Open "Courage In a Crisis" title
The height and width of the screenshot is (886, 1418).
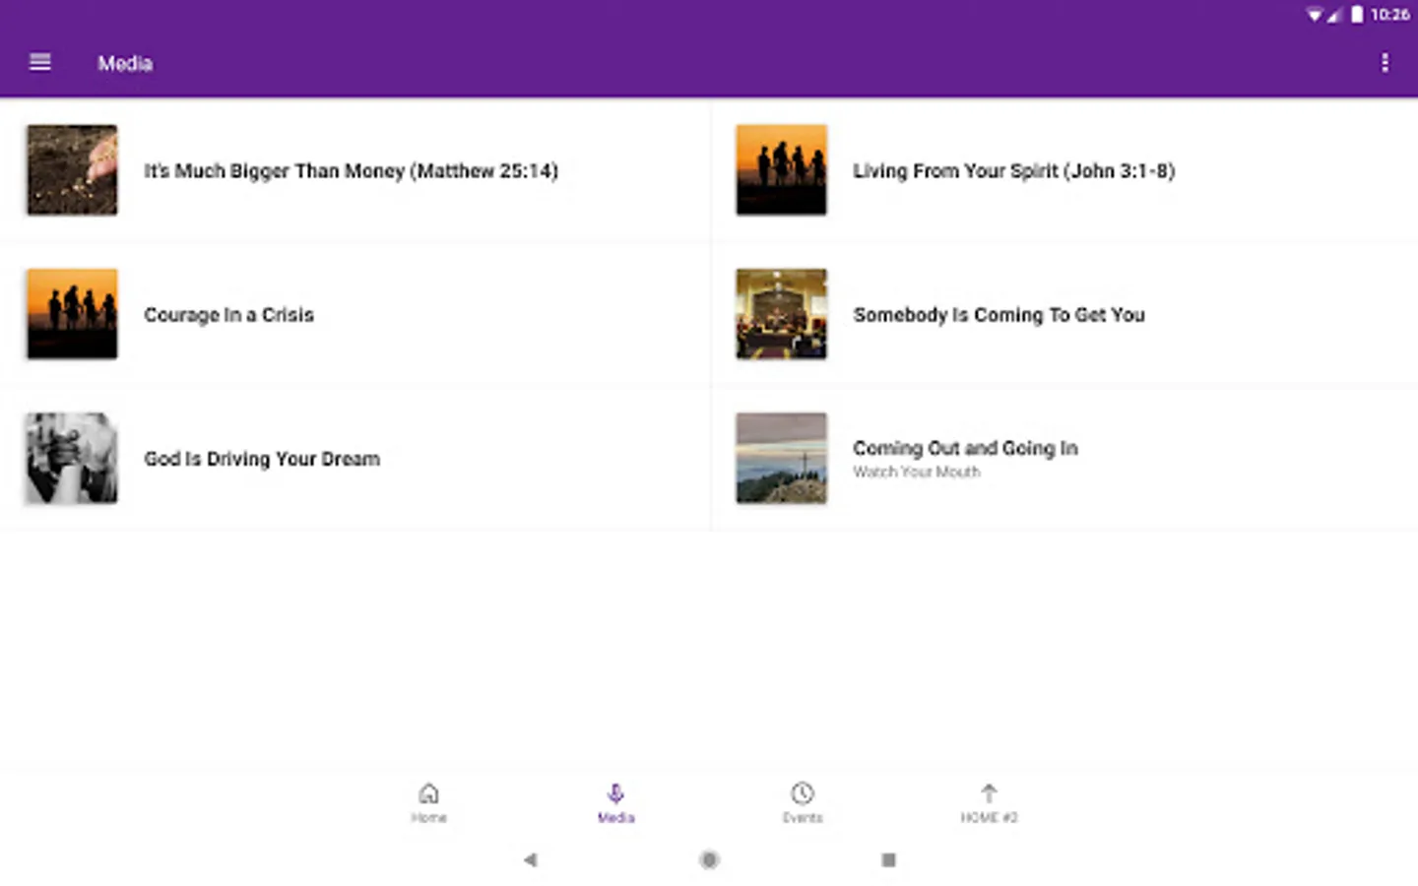[x=228, y=315]
